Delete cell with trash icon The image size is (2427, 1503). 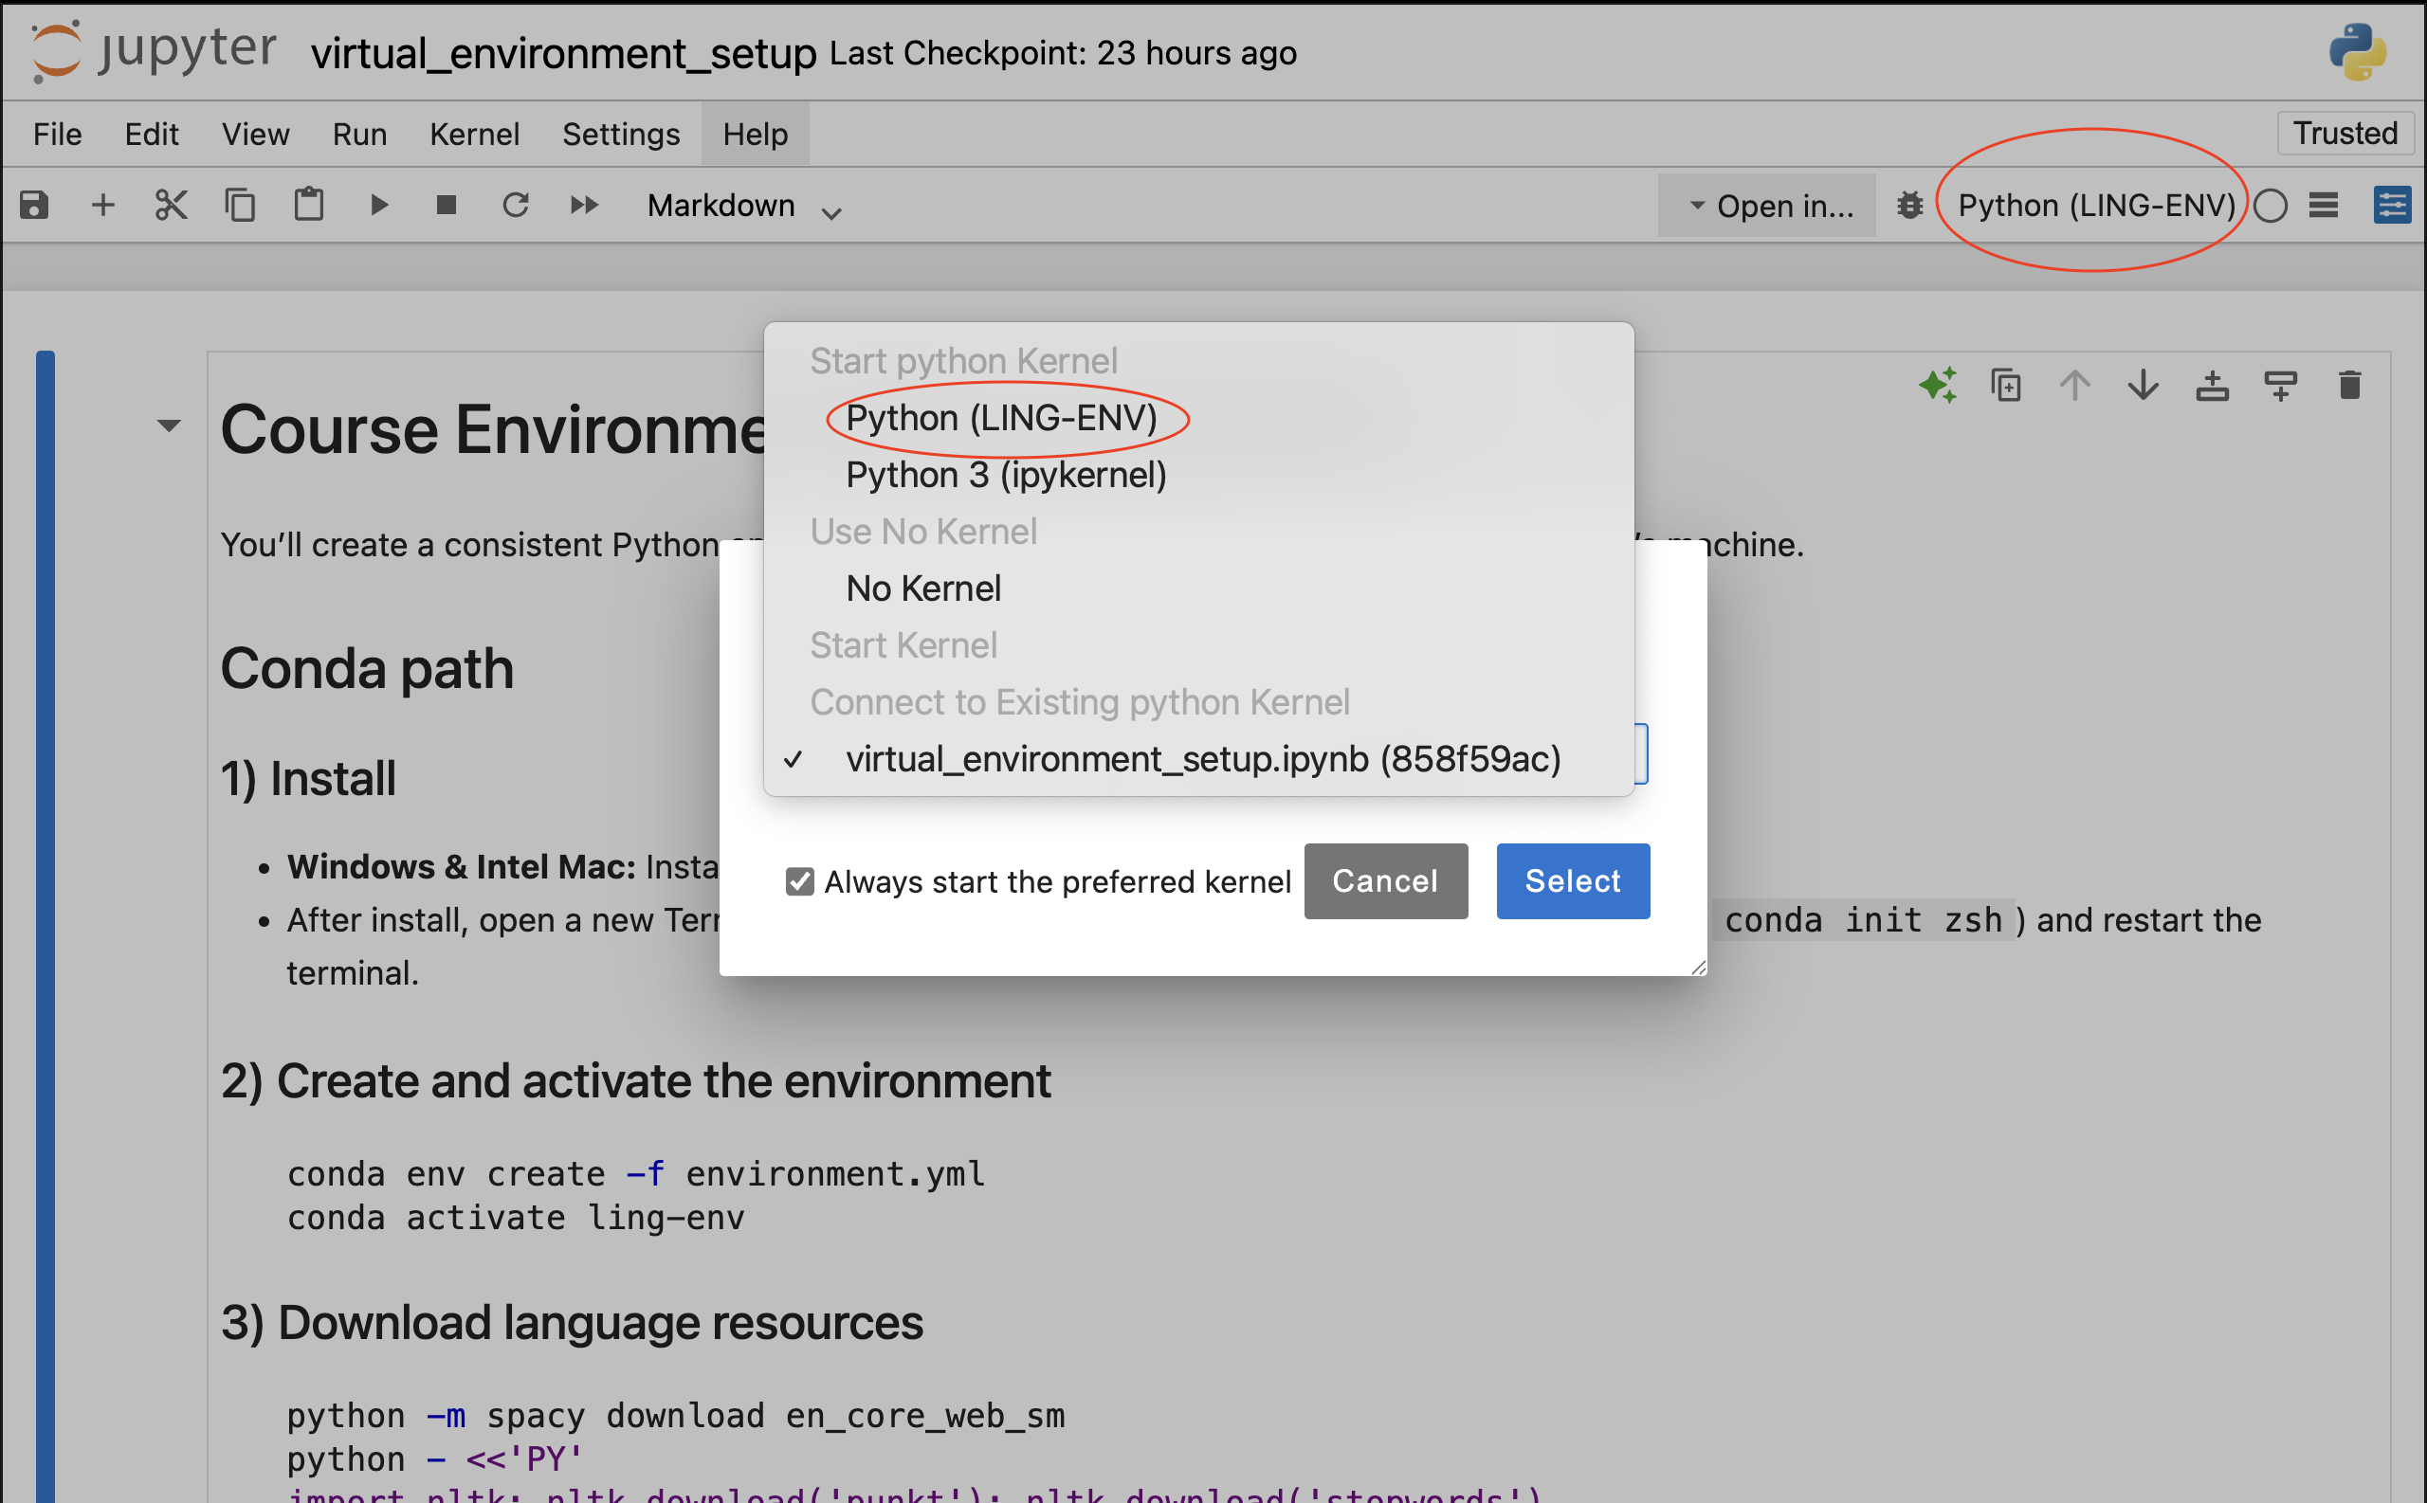[2349, 386]
